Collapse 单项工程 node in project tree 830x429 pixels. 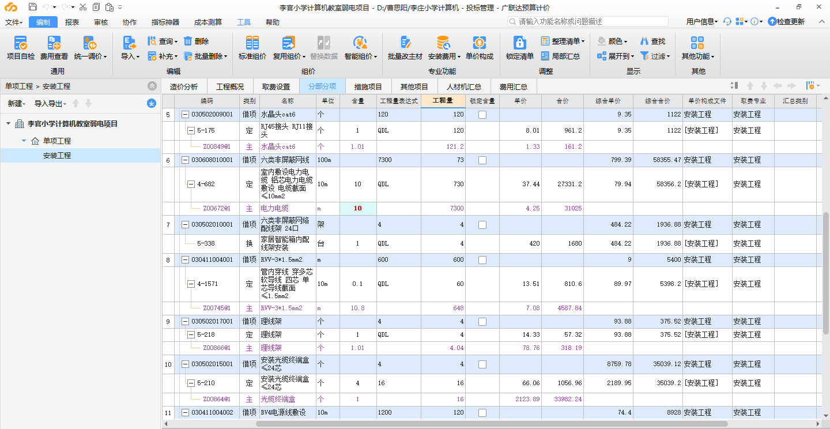[24, 141]
